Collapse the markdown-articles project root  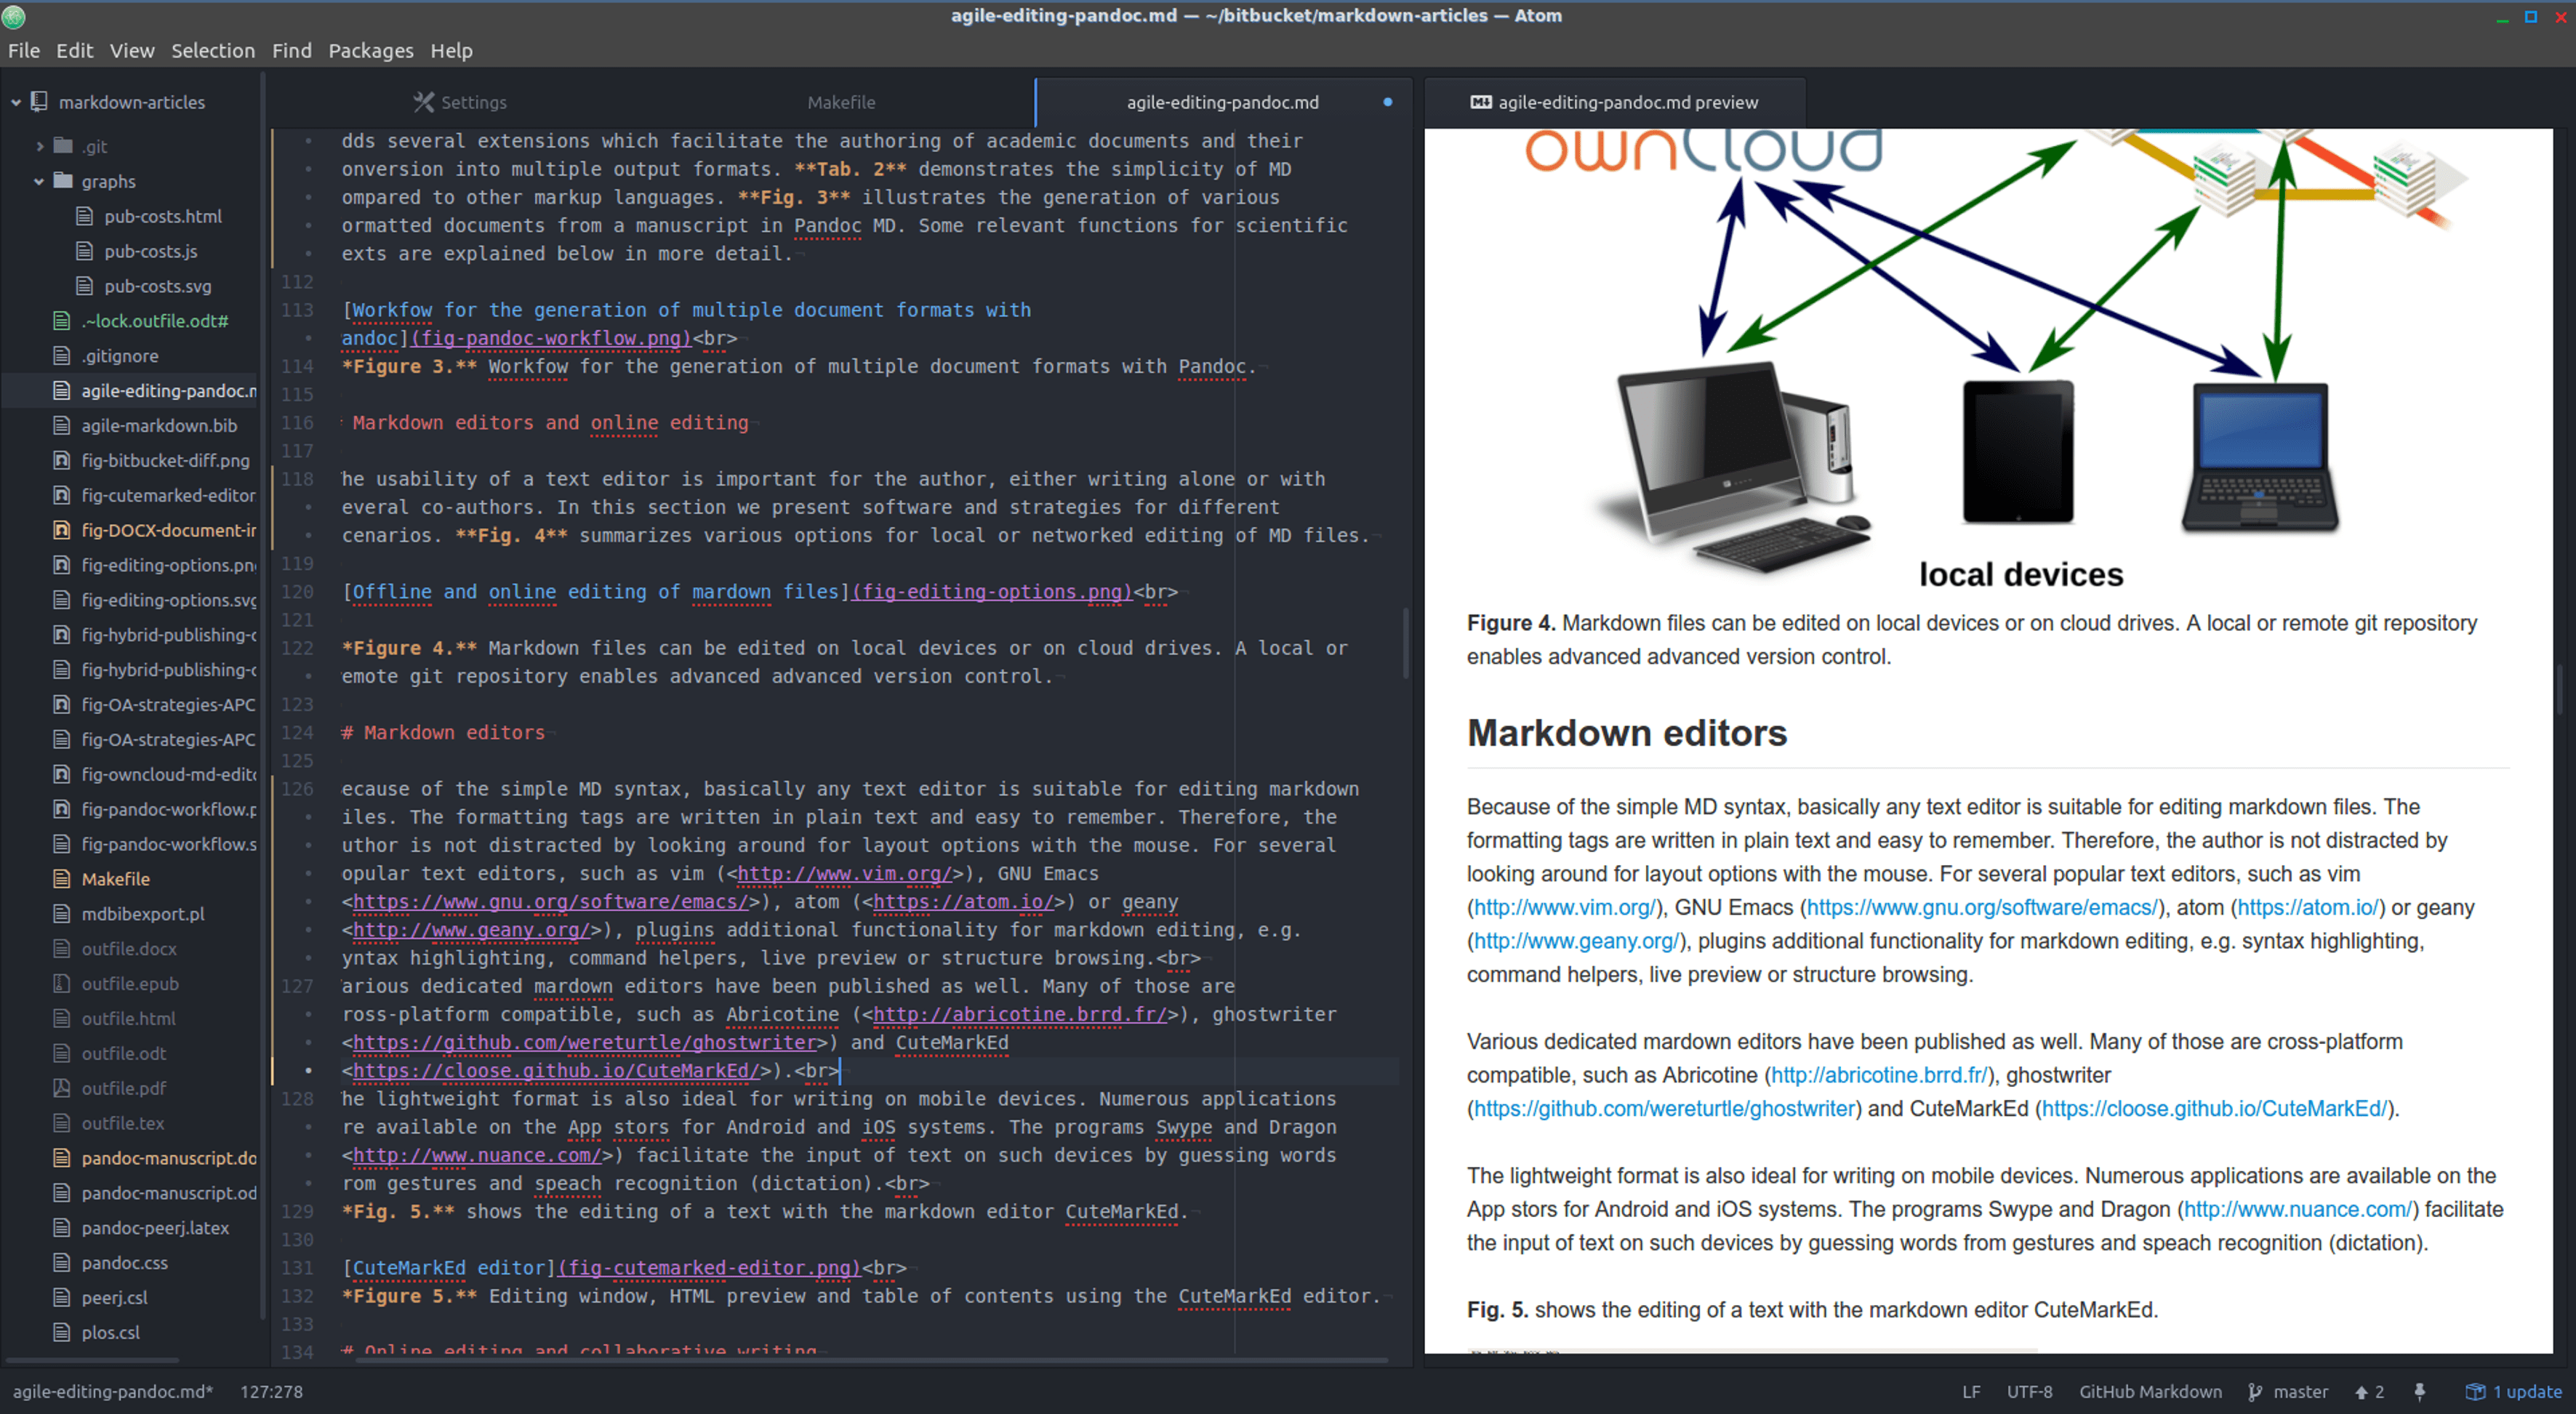pyautogui.click(x=16, y=102)
